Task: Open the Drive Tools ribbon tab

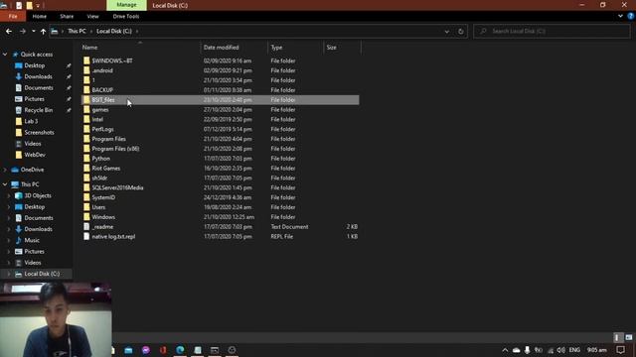Action: coord(126,16)
